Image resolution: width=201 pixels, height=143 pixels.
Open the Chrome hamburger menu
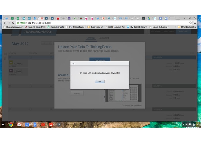click(x=195, y=23)
